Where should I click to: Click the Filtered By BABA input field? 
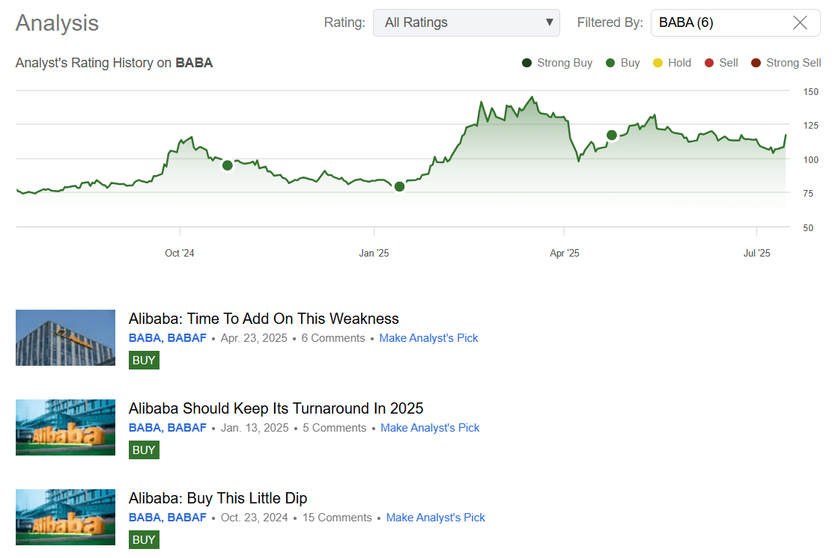(719, 22)
